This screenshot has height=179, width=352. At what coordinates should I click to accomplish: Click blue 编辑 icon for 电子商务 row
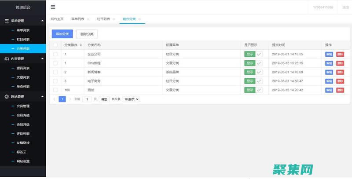point(329,81)
